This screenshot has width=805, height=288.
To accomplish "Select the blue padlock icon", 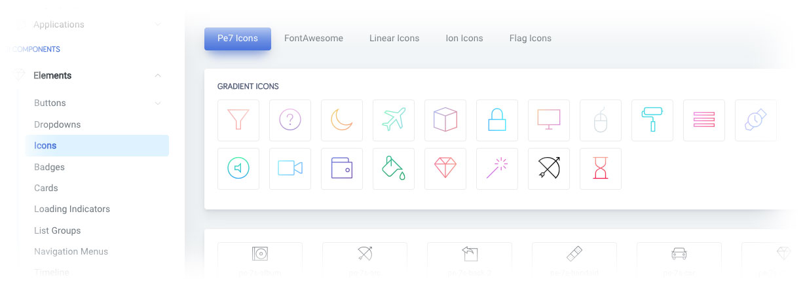I will (497, 120).
